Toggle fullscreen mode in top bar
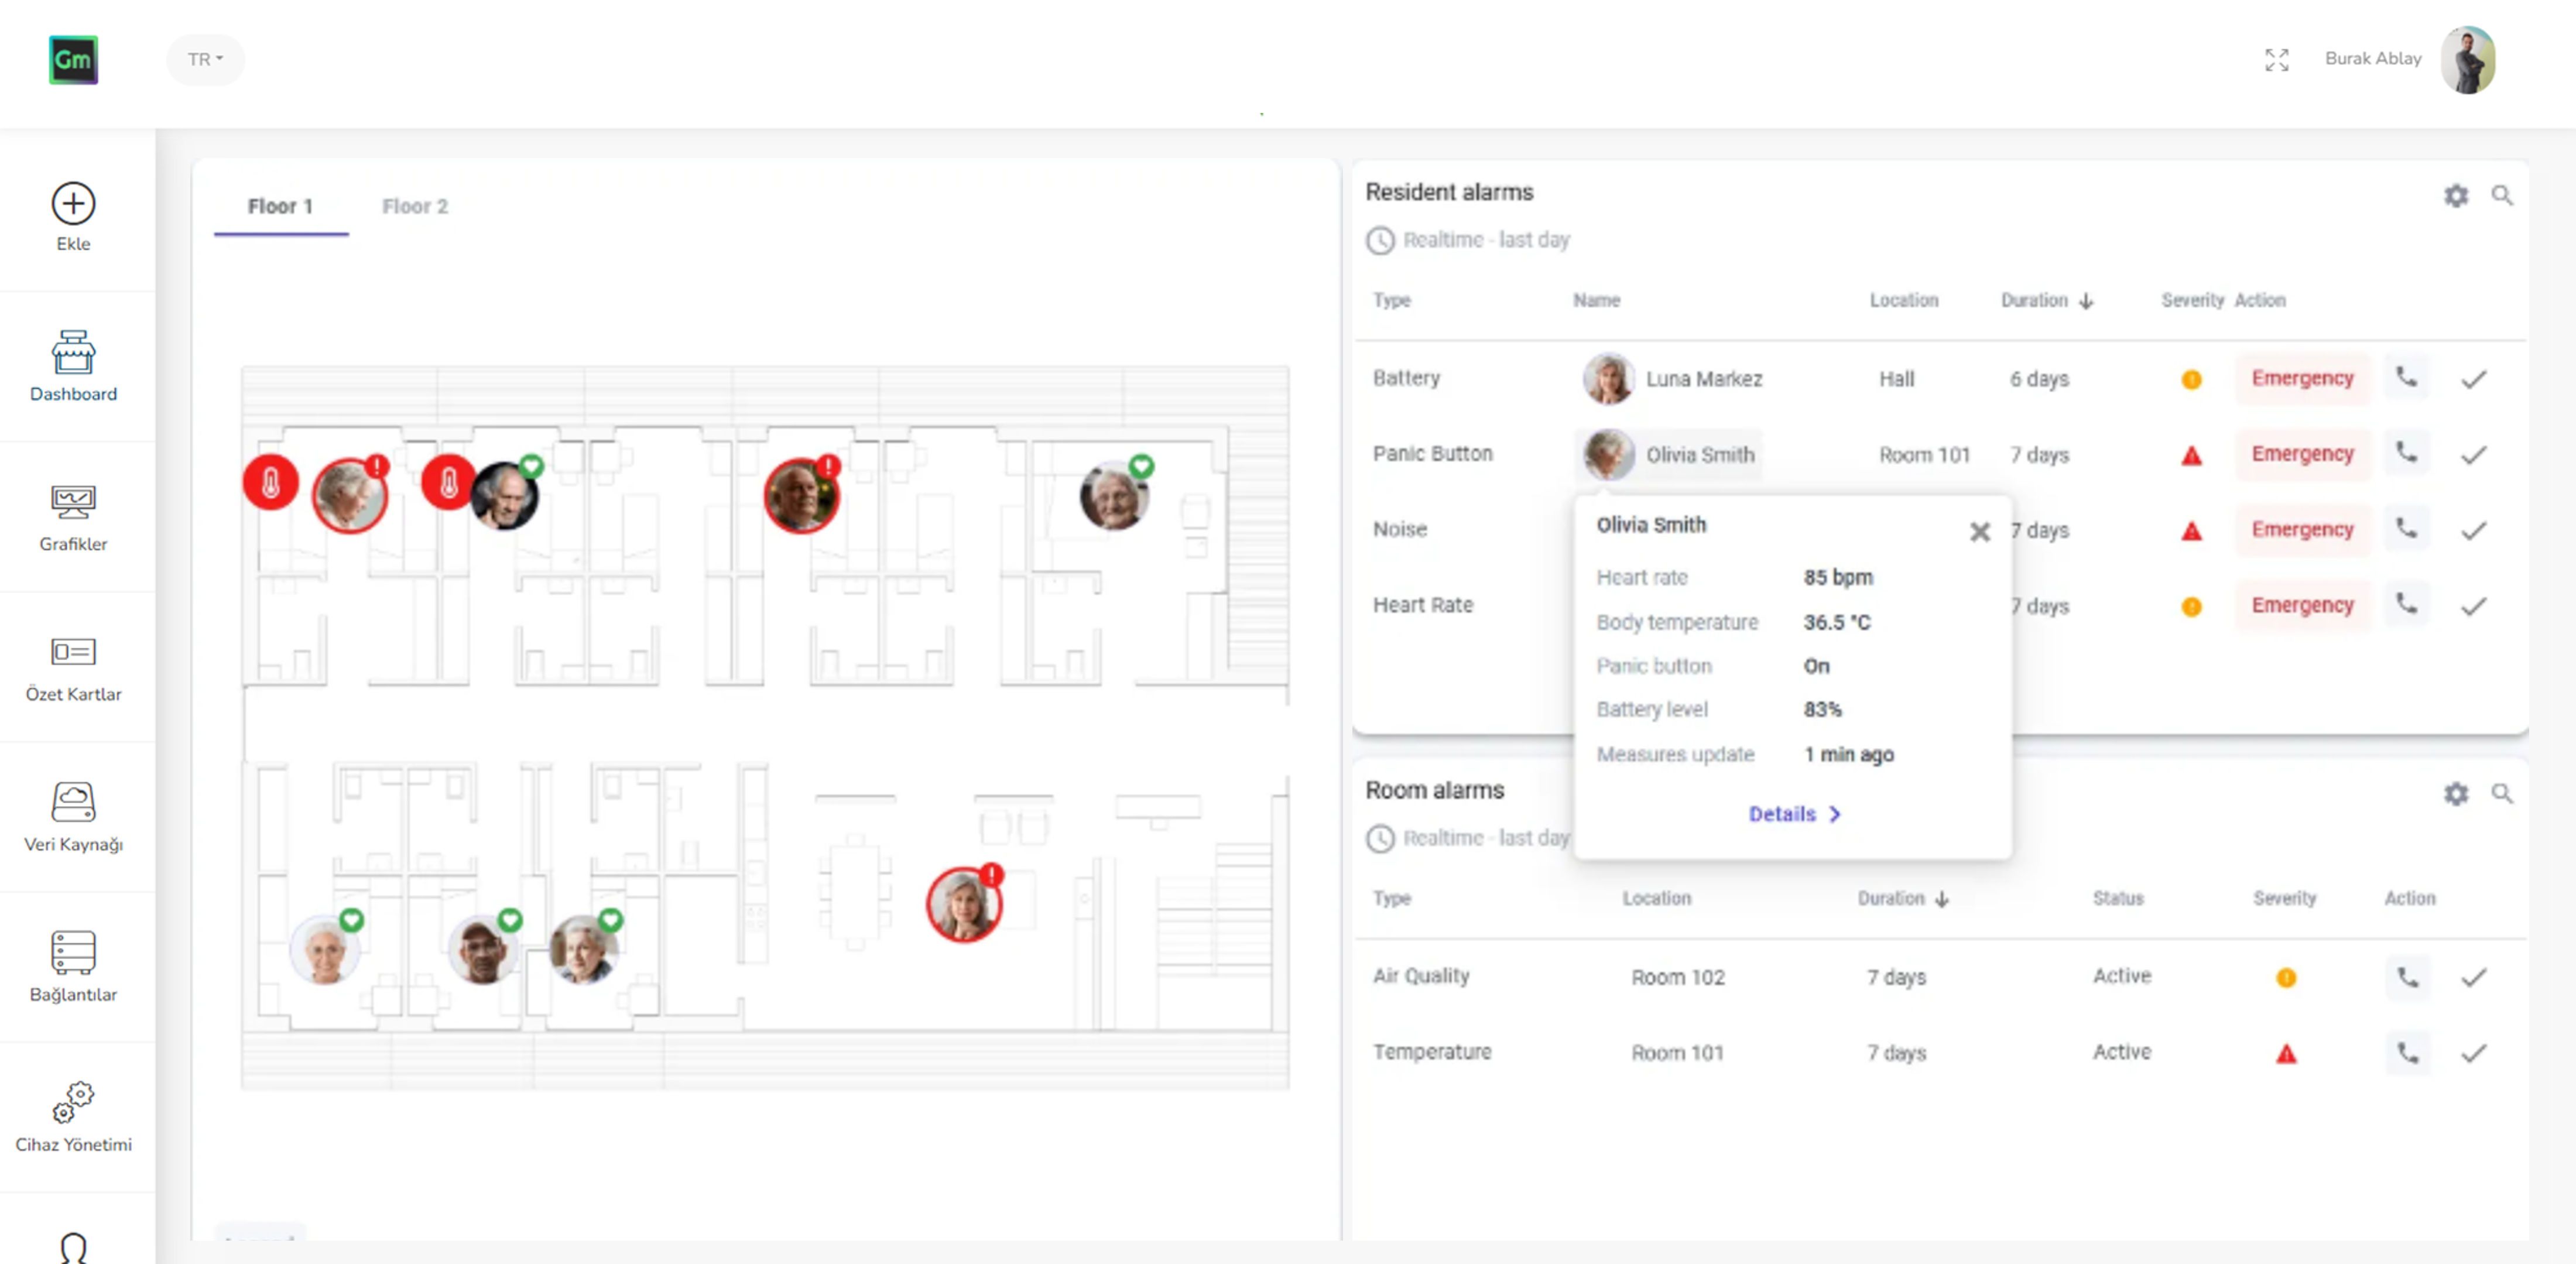The height and width of the screenshot is (1264, 2576). tap(2277, 60)
